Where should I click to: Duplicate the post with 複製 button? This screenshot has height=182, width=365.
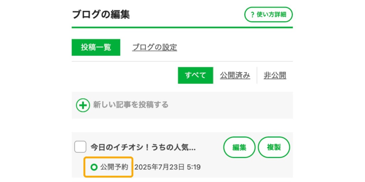tap(274, 147)
